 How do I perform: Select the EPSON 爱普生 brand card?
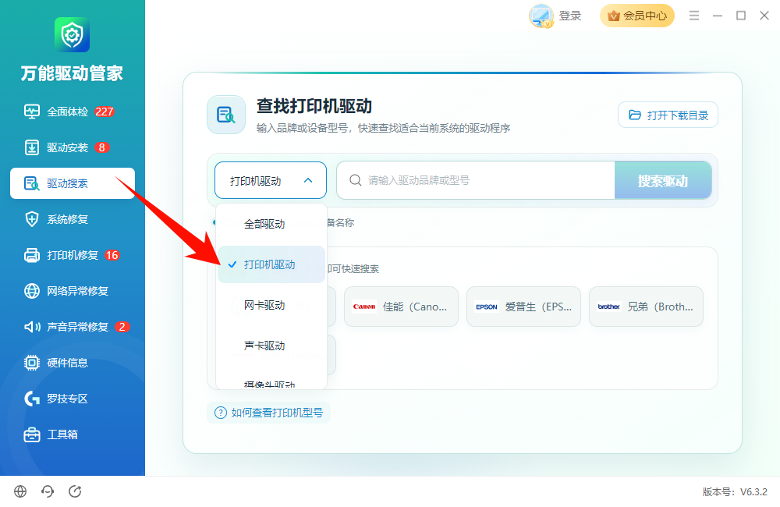523,307
